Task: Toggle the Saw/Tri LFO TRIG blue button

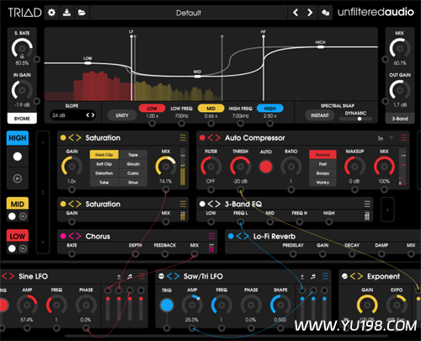Action: [167, 306]
